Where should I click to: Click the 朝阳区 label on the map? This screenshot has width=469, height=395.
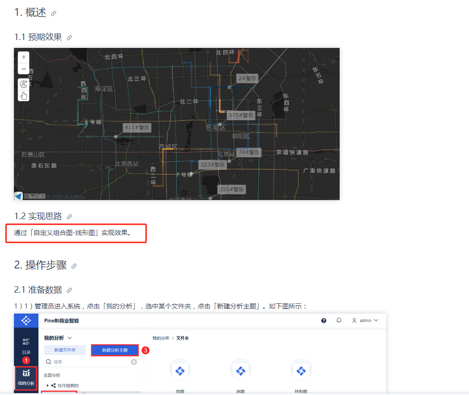[241, 136]
